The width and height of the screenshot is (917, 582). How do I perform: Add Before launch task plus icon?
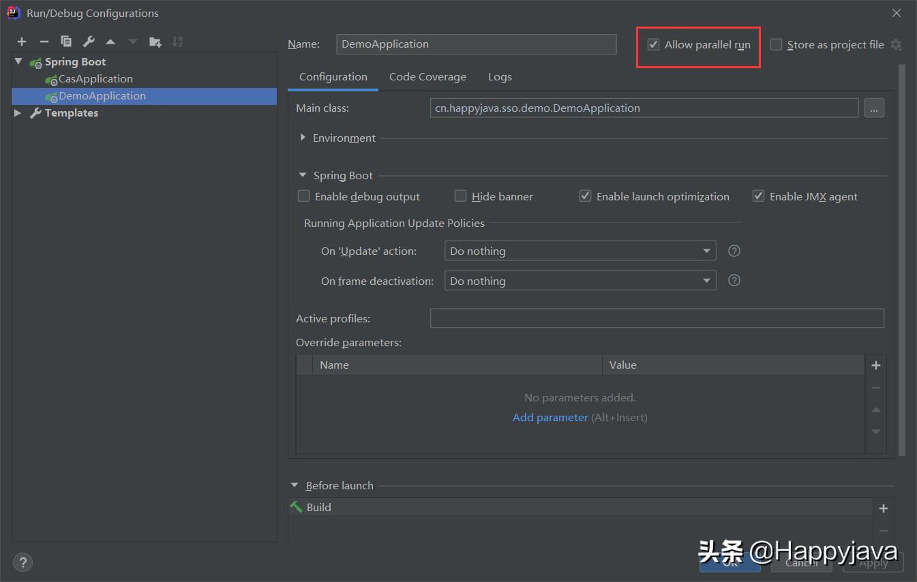point(884,508)
